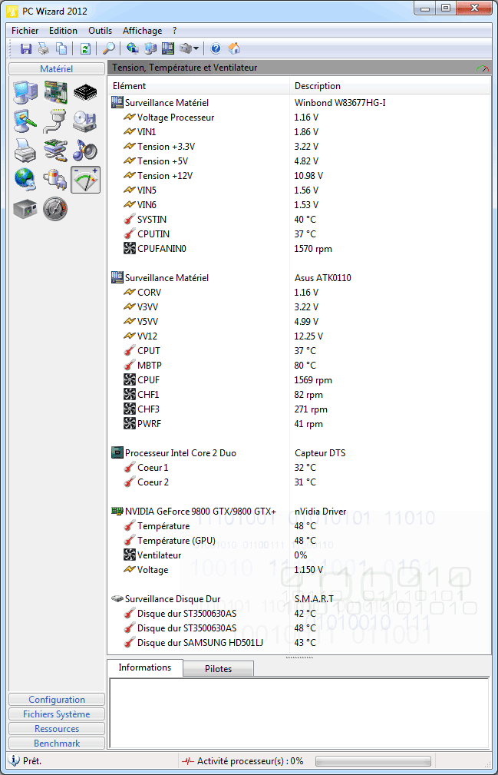Screen dimensions: 498x775
Task: Select the MBTP 80 °C row
Action: 299,366
